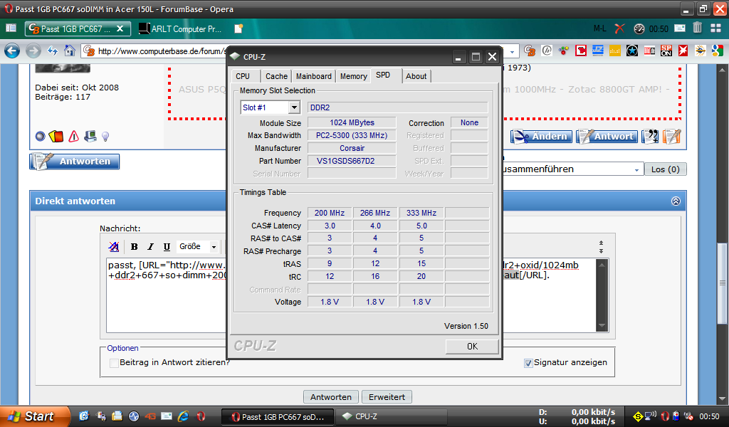Viewport: 729px width, 427px height.
Task: Click the remove formatting icon in editor
Action: pyautogui.click(x=113, y=247)
